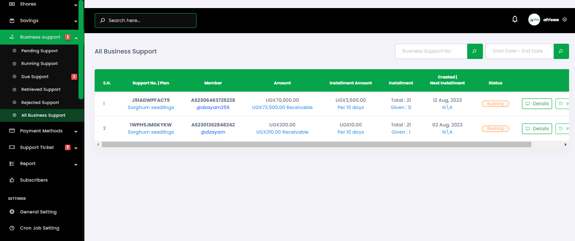Click the All Business Support bullet icon
The width and height of the screenshot is (575, 241).
coord(14,115)
